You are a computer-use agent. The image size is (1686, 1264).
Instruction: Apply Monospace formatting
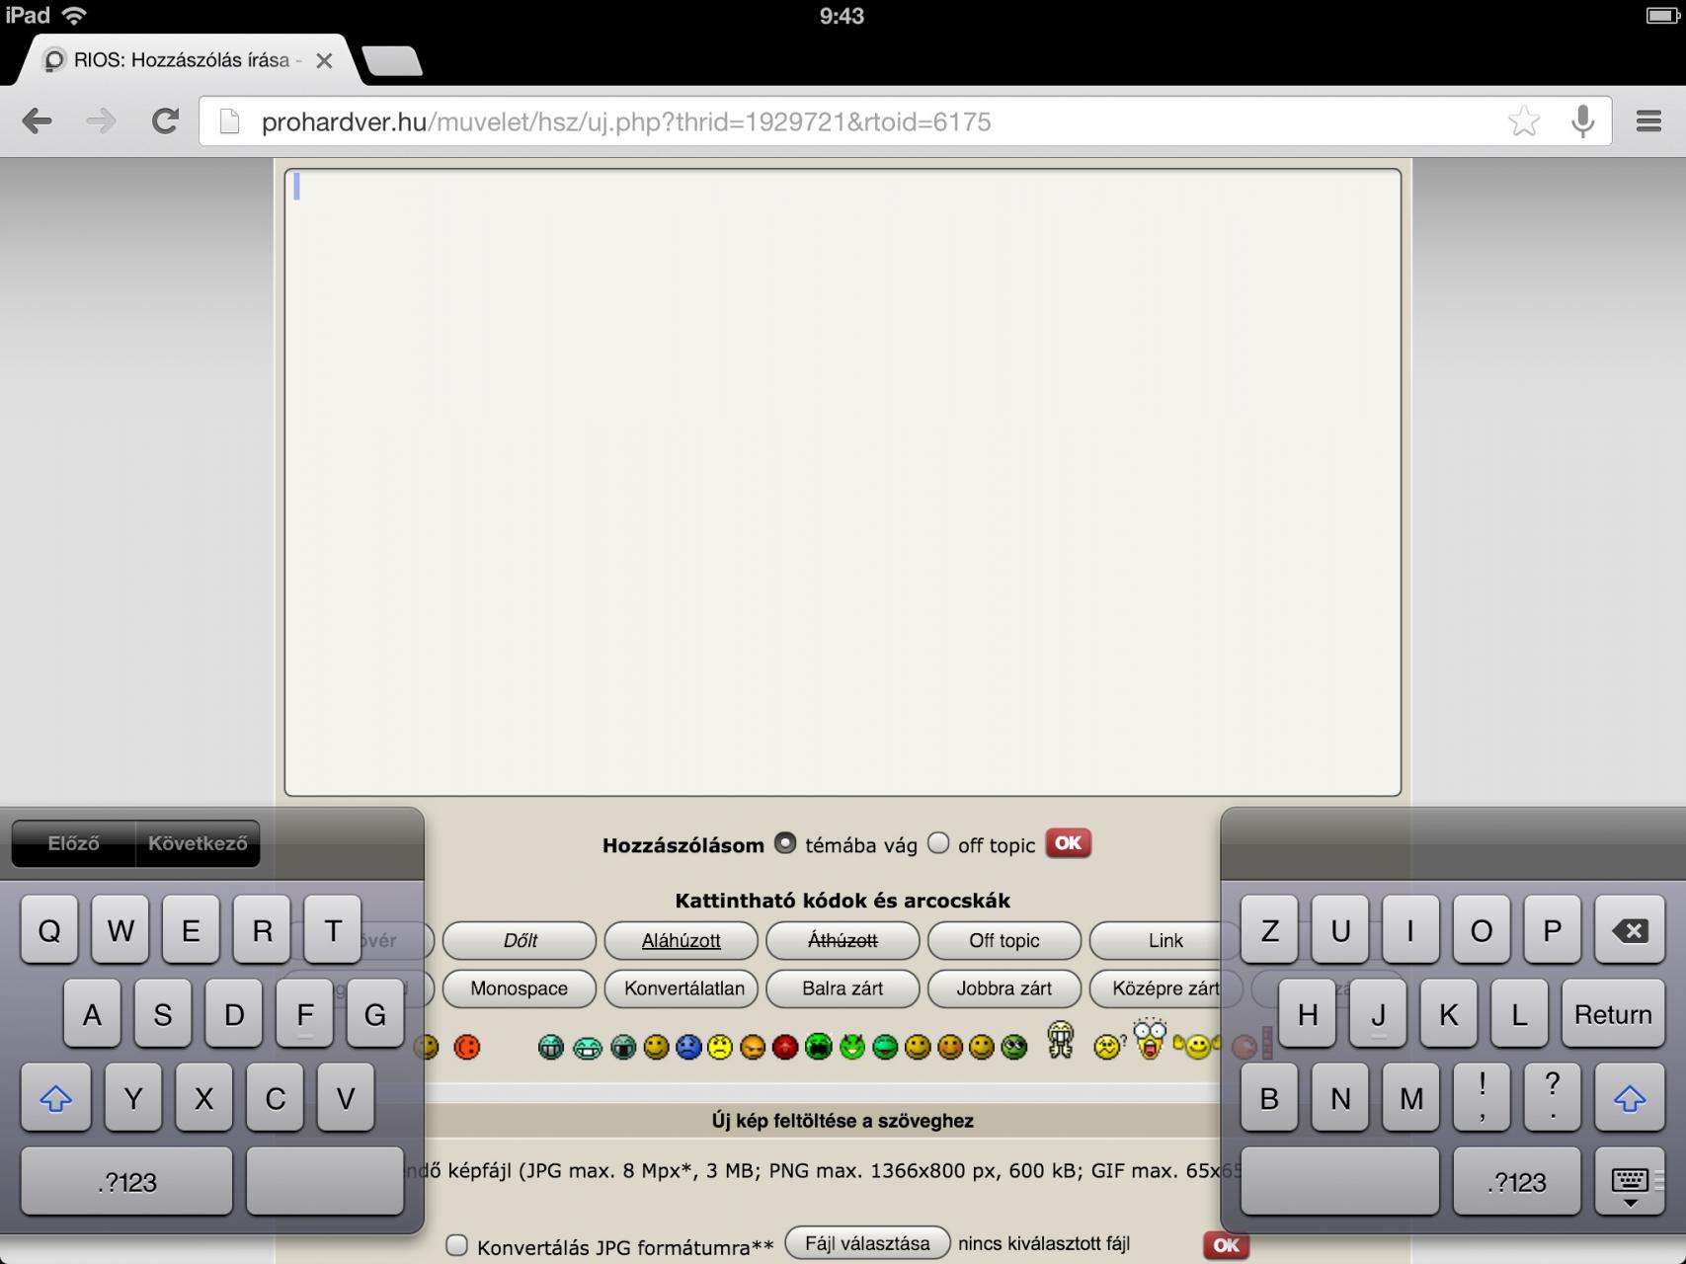(520, 988)
